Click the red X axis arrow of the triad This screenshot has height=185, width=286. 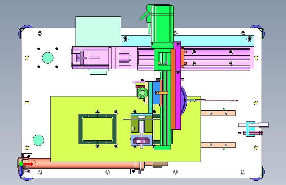coord(28,164)
